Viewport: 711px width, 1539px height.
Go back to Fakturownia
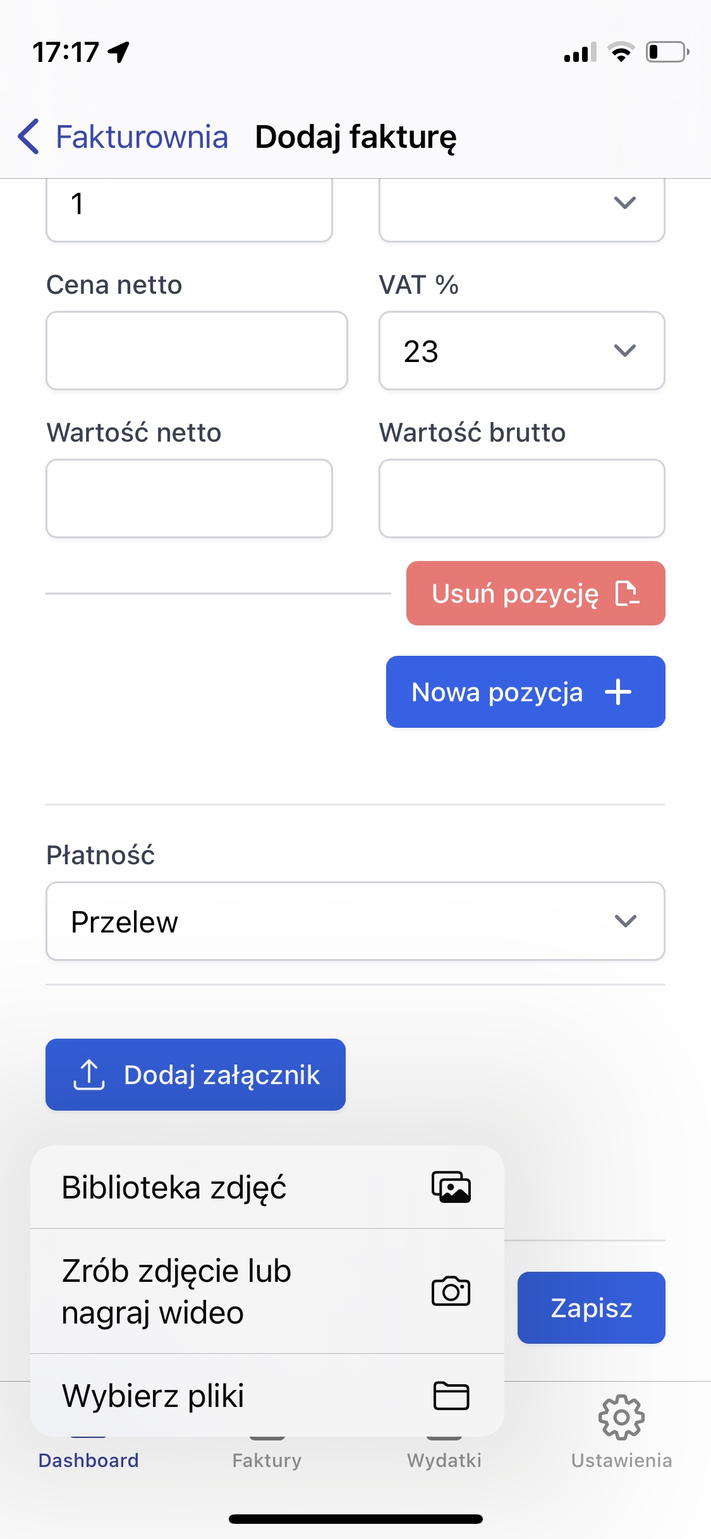coord(142,136)
